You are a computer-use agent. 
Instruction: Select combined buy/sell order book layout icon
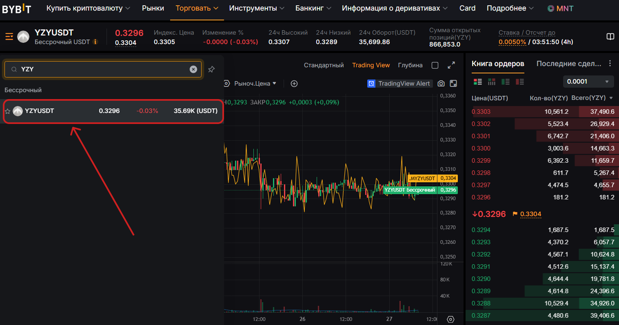pyautogui.click(x=477, y=82)
